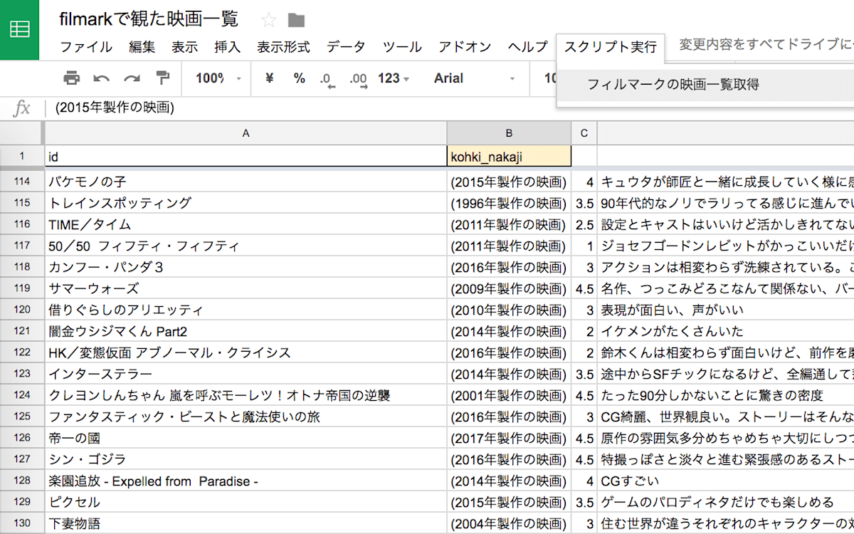Click cell ピクセル
The image size is (854, 534).
pyautogui.click(x=246, y=502)
